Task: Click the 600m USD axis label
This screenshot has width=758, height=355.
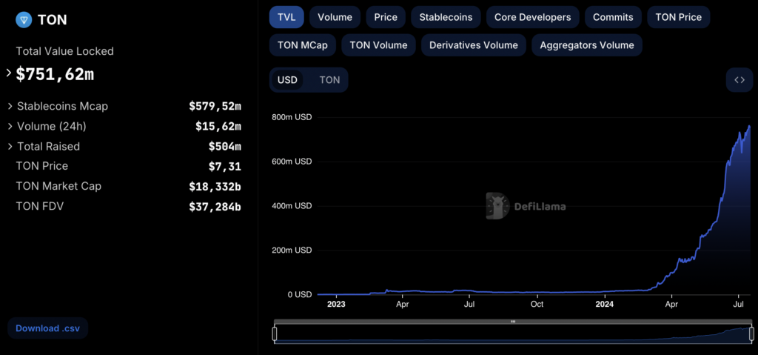Action: pyautogui.click(x=293, y=162)
